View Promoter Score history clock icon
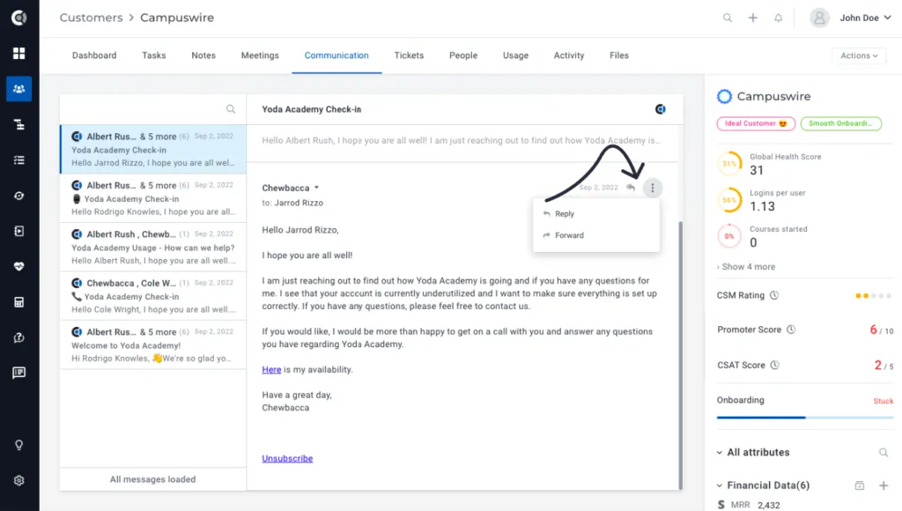Screen dimensions: 902x511 tap(792, 330)
